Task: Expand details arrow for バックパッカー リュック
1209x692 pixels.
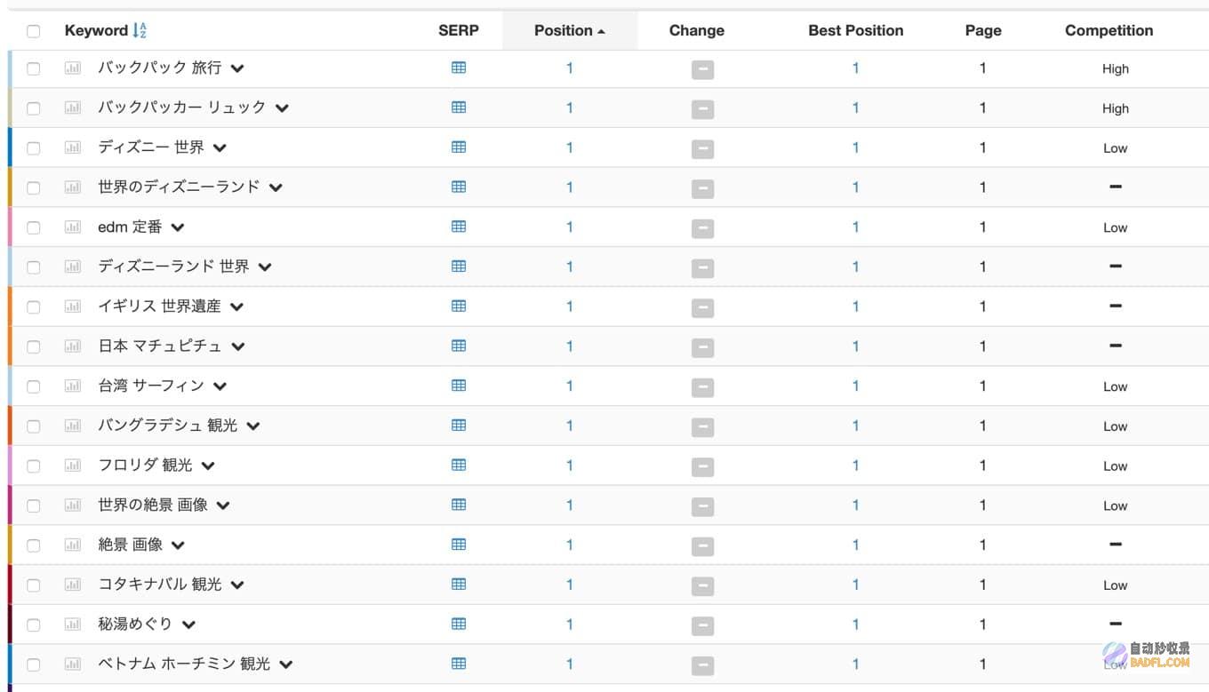Action: tap(282, 108)
